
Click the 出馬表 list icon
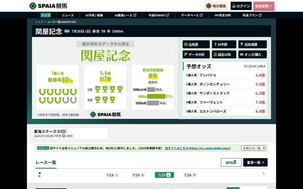(186, 45)
